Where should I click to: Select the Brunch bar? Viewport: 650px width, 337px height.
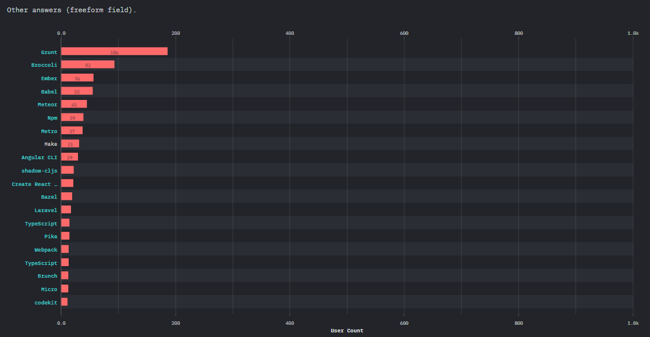click(65, 275)
